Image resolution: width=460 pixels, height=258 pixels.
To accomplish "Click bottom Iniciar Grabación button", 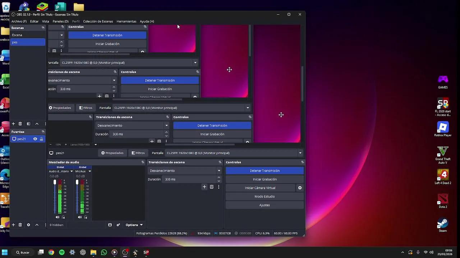I will click(264, 179).
